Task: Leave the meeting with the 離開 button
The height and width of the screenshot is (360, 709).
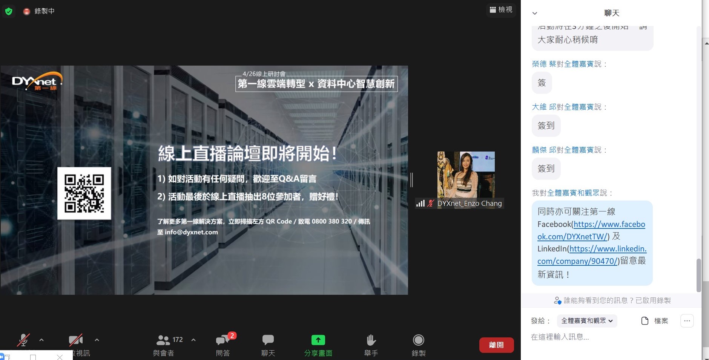Action: [496, 345]
